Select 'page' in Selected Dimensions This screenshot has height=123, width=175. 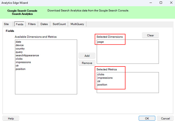point(100,42)
